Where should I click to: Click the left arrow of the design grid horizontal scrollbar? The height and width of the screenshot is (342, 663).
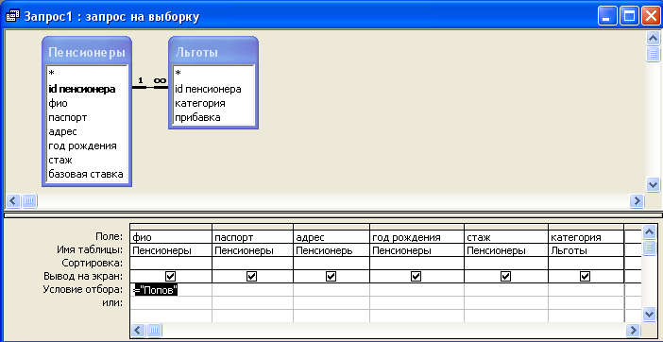[139, 330]
